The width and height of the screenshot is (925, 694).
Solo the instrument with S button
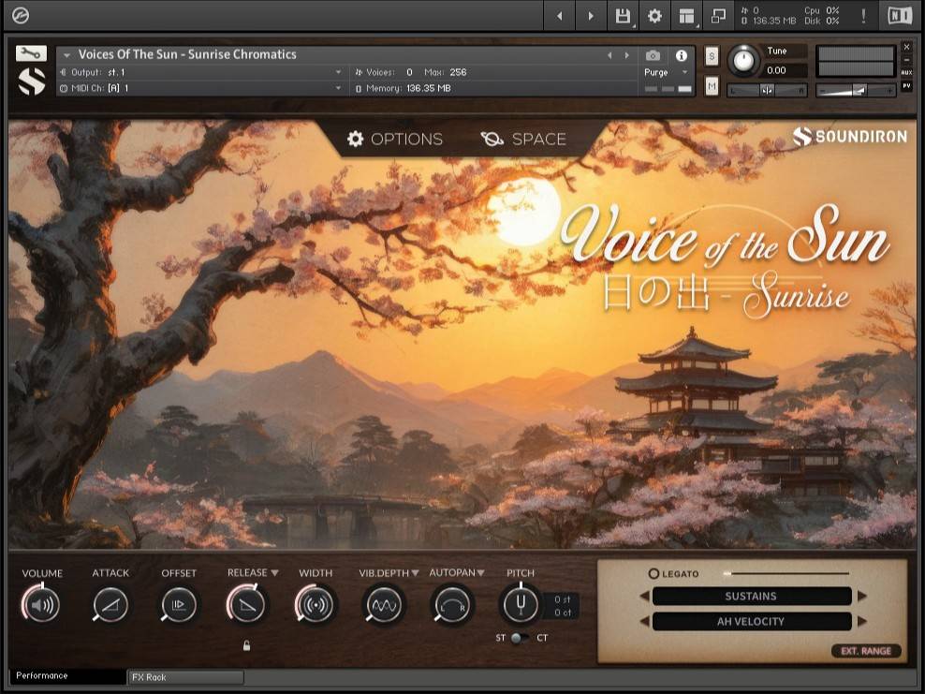[x=712, y=56]
